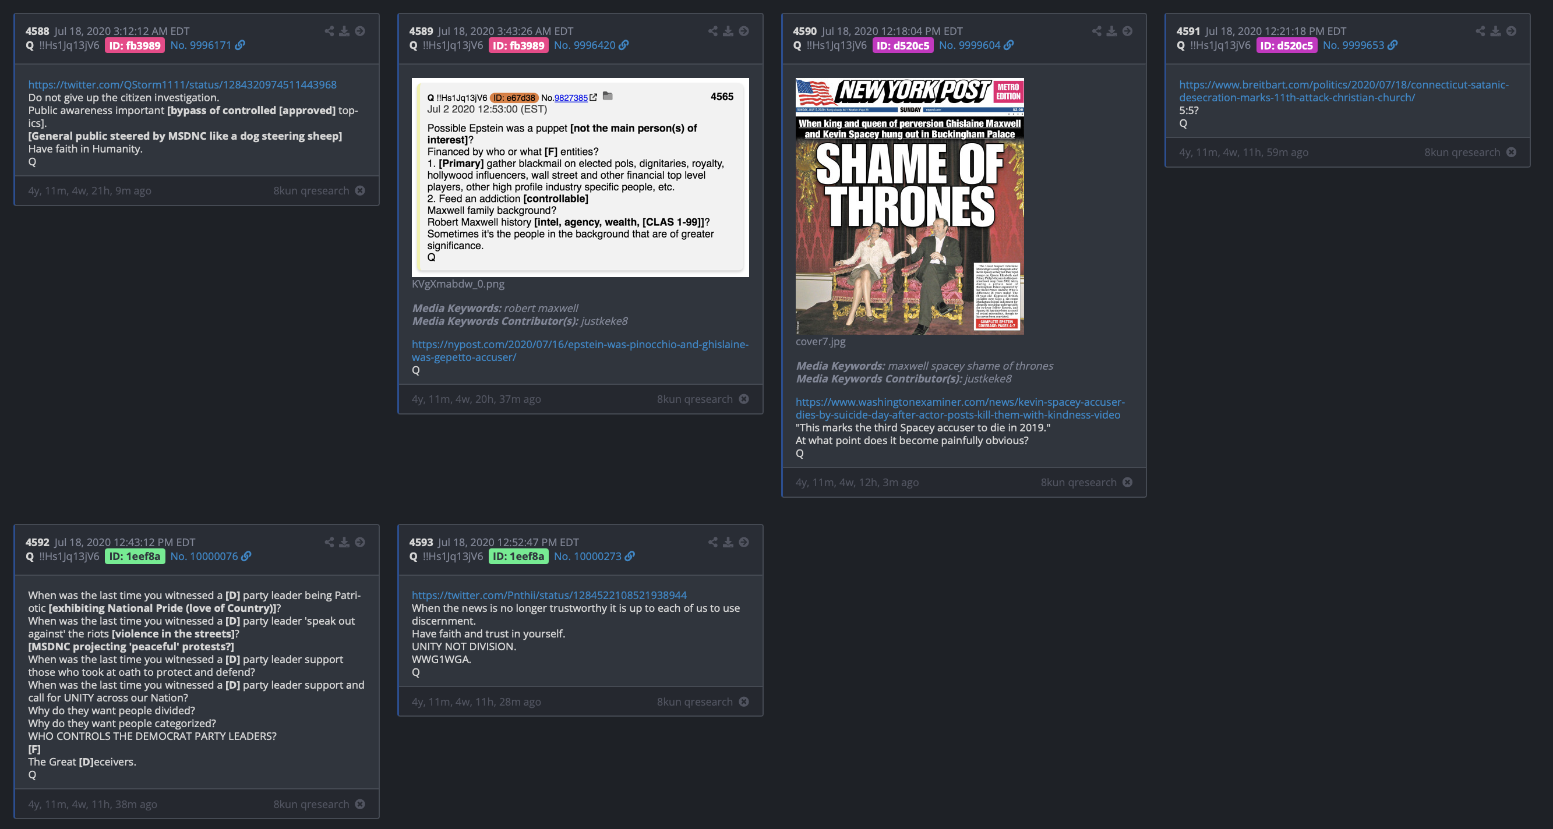Viewport: 1553px width, 829px height.
Task: Open post 4588 with the arrow circle icon
Action: point(360,31)
